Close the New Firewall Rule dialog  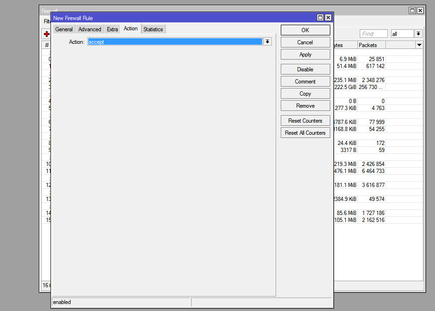(x=328, y=18)
